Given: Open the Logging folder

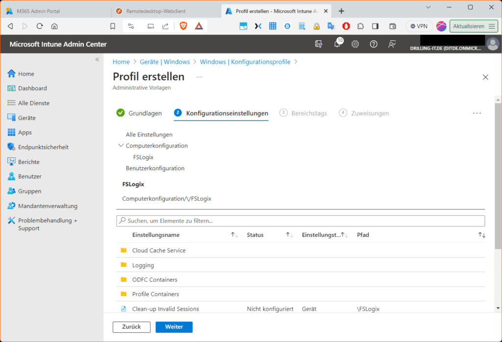Looking at the screenshot, I should tap(143, 265).
